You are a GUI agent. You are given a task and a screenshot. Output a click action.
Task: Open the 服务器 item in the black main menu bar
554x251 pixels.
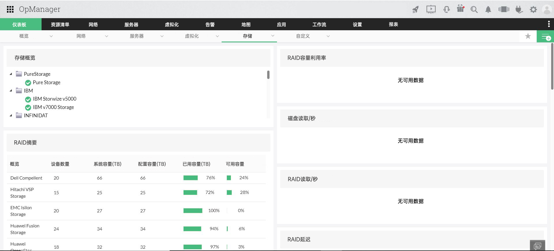click(x=131, y=24)
